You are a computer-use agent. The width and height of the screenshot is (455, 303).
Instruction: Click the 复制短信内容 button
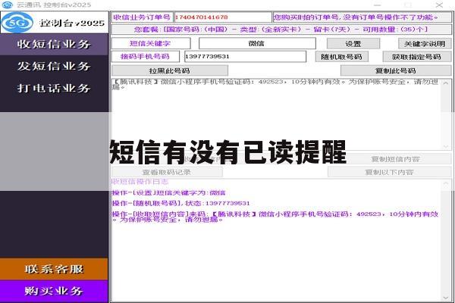pos(396,159)
